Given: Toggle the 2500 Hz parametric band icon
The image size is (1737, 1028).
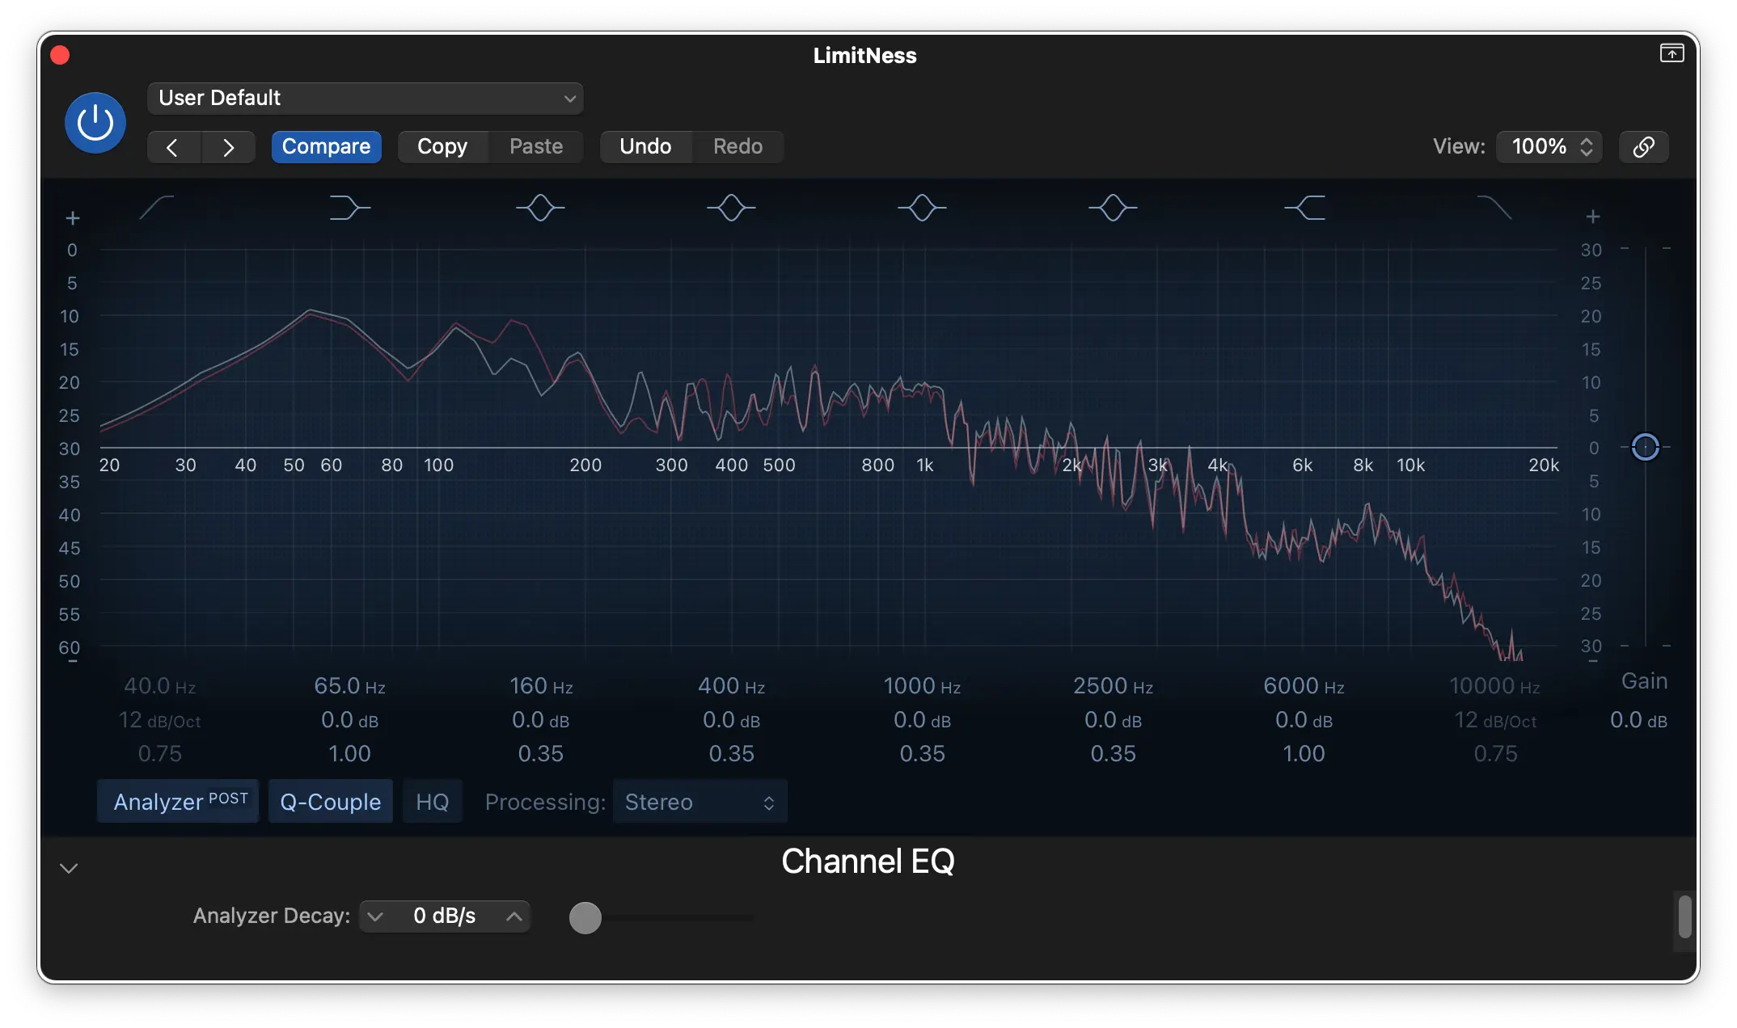Looking at the screenshot, I should point(1113,208).
